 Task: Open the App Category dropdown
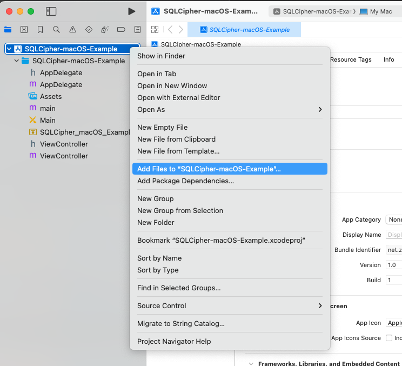394,219
